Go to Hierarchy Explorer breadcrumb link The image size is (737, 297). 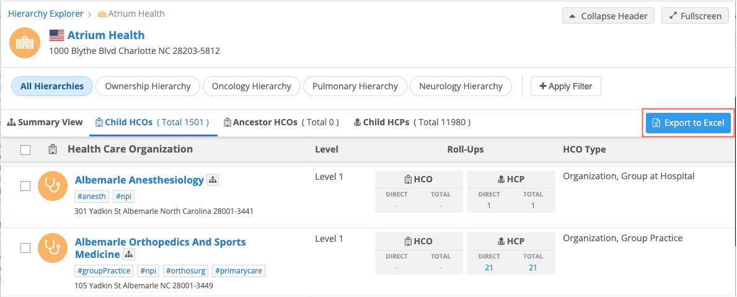[x=46, y=14]
